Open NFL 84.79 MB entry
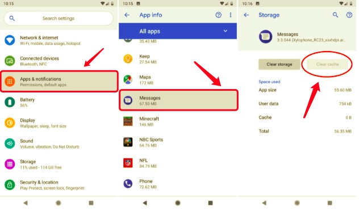 [178, 163]
